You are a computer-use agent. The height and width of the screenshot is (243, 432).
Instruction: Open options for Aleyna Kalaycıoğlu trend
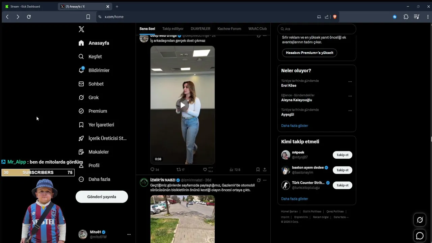point(350,96)
